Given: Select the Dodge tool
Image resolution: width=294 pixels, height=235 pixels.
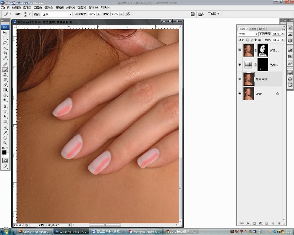Looking at the screenshot, I should pyautogui.click(x=5, y=100).
